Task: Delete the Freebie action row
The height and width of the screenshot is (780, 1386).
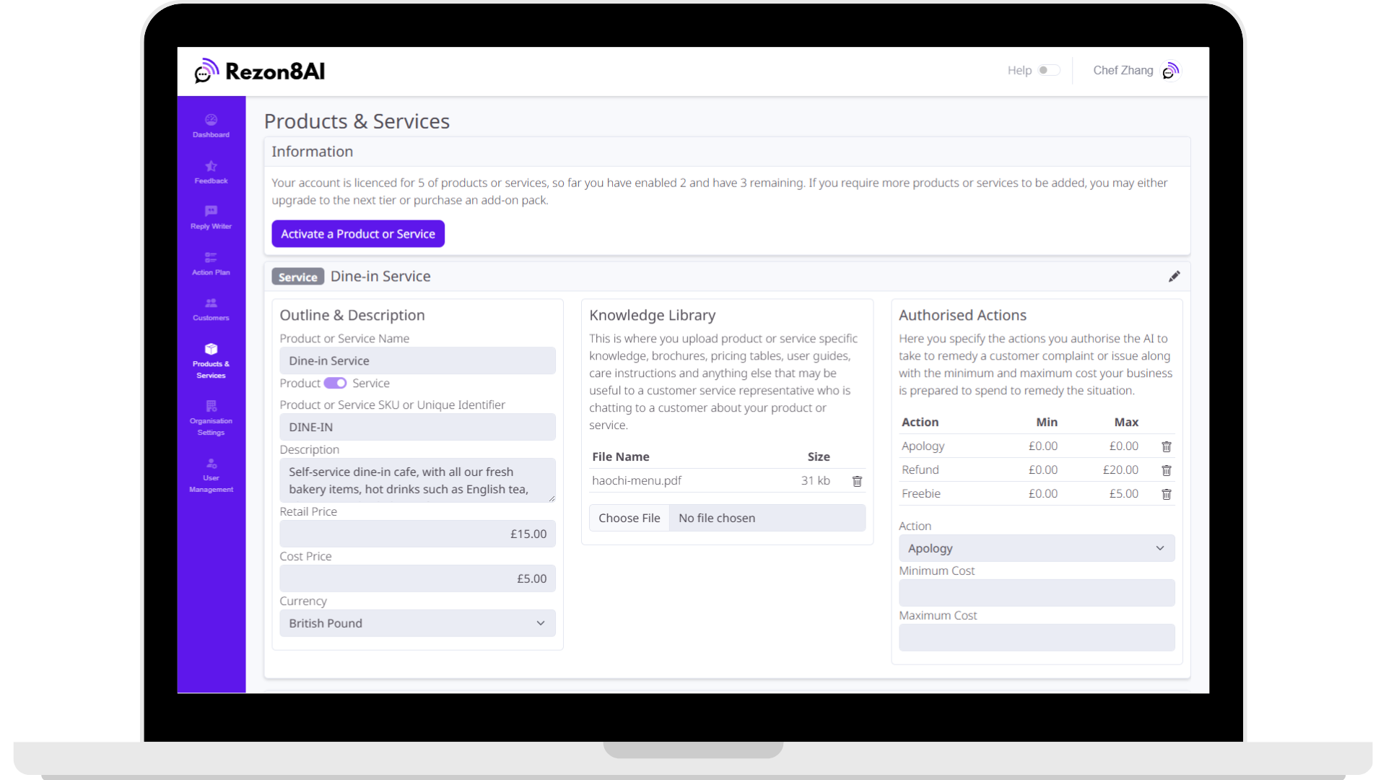Action: pyautogui.click(x=1167, y=493)
